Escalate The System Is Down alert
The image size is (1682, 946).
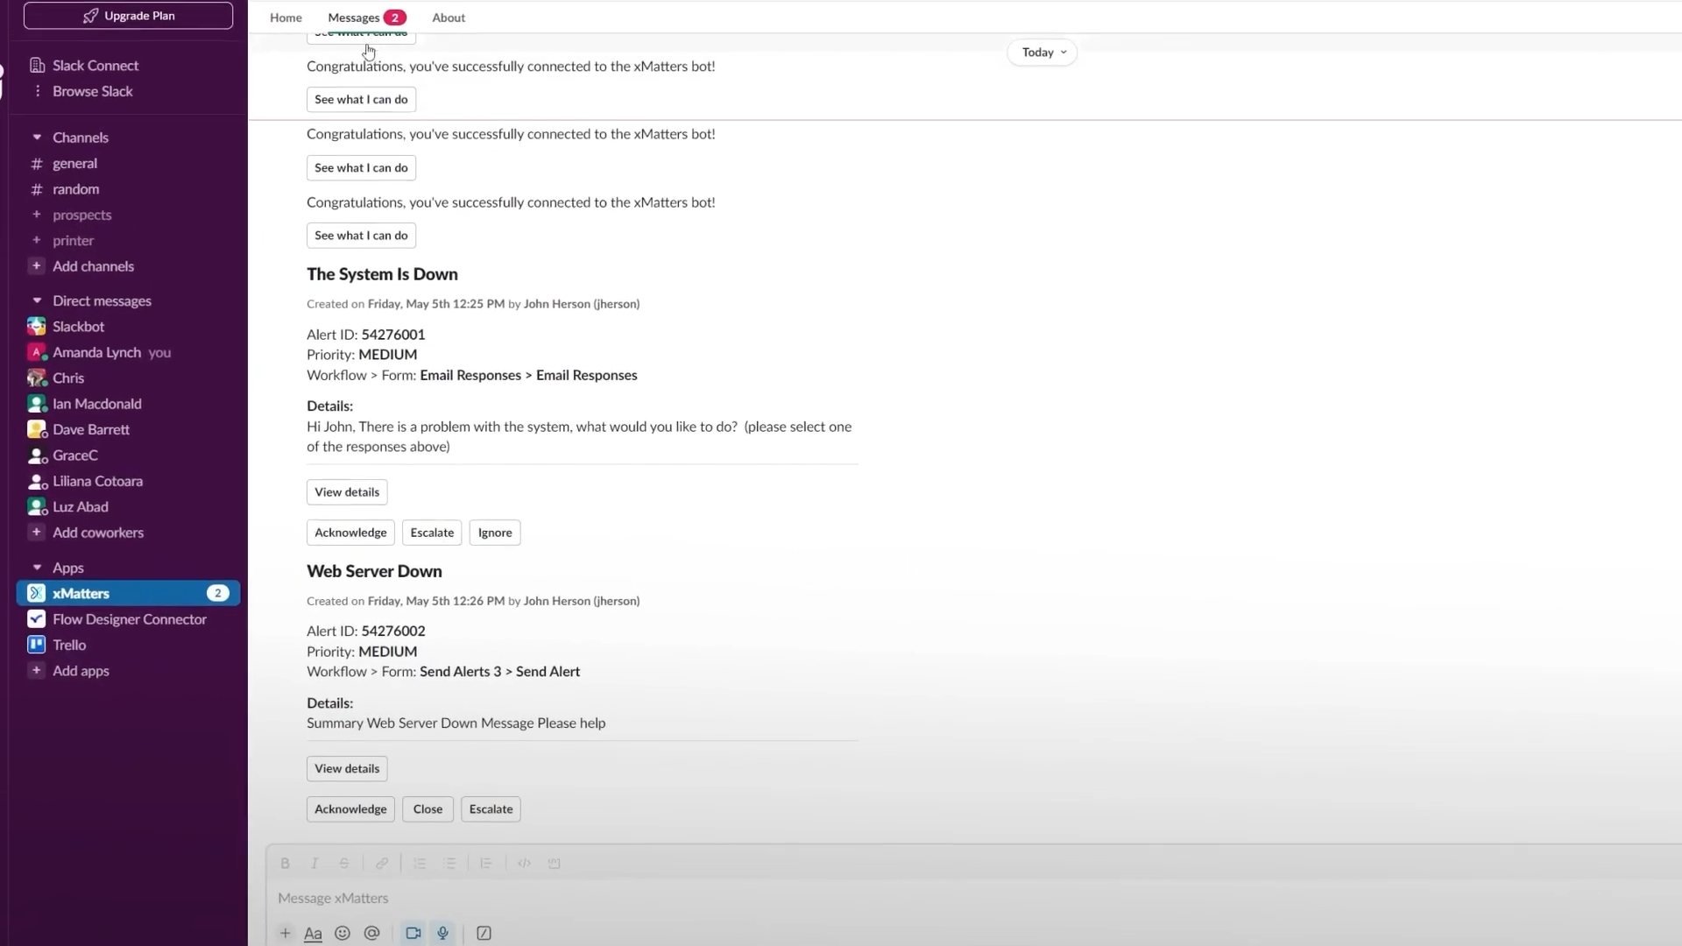coord(432,533)
